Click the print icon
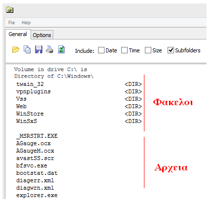The height and width of the screenshot is (203, 209). pos(49,49)
